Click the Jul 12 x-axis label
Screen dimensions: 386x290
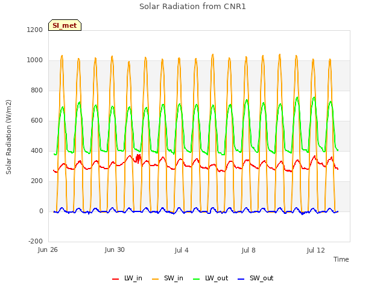316,250
